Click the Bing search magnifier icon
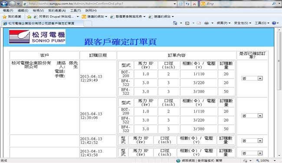 [x=274, y=3]
